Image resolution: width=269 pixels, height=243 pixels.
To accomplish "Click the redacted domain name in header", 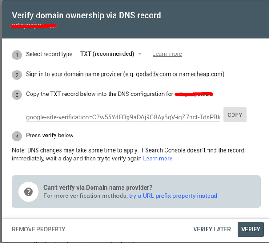I will coord(34,26).
